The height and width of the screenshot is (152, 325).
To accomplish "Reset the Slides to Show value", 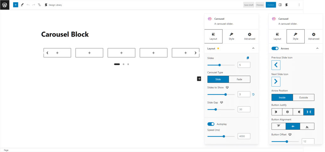I will point(253,94).
